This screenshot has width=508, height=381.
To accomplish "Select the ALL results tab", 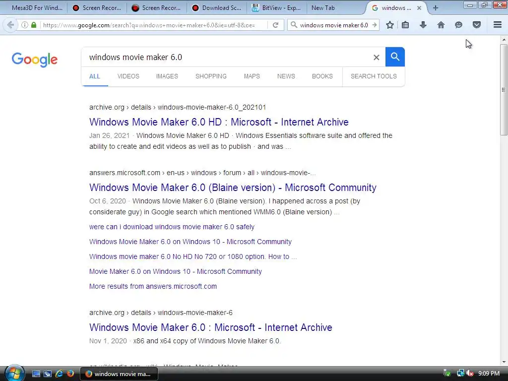I will (95, 76).
